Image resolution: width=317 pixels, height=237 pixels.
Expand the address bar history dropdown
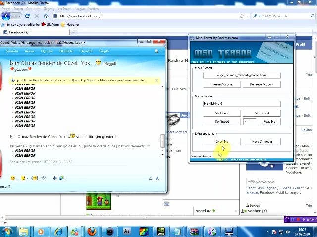248,16
